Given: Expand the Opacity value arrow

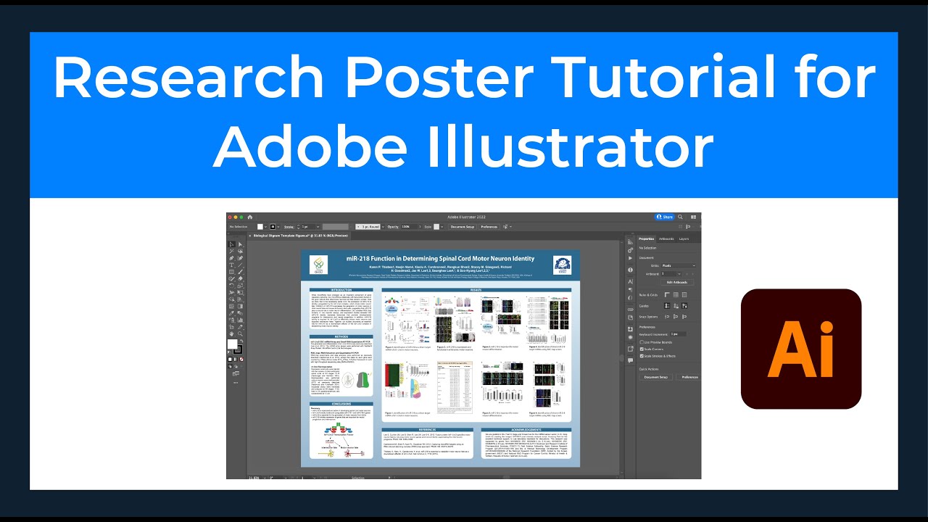Looking at the screenshot, I should pos(420,227).
